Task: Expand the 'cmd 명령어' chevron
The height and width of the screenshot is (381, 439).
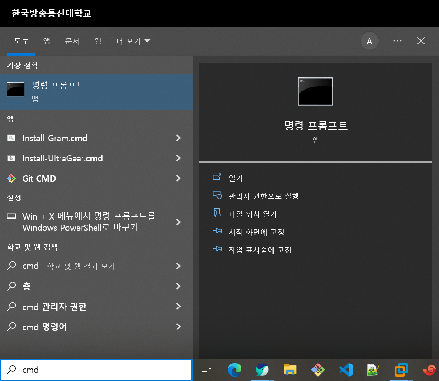Action: point(178,327)
